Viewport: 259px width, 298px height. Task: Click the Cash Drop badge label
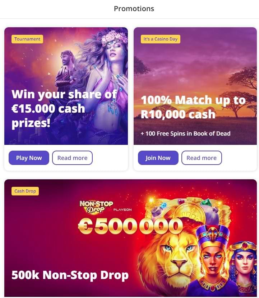click(25, 191)
